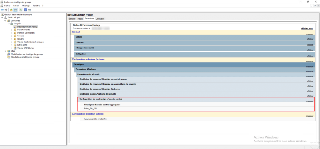Viewport: 320px width, 149px height.
Task: Expand the Filtres WMI tree node
Action: click(12, 45)
